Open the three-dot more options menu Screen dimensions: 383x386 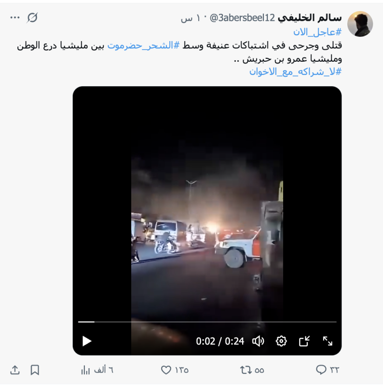click(15, 17)
